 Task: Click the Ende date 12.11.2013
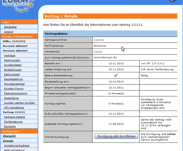(116, 114)
